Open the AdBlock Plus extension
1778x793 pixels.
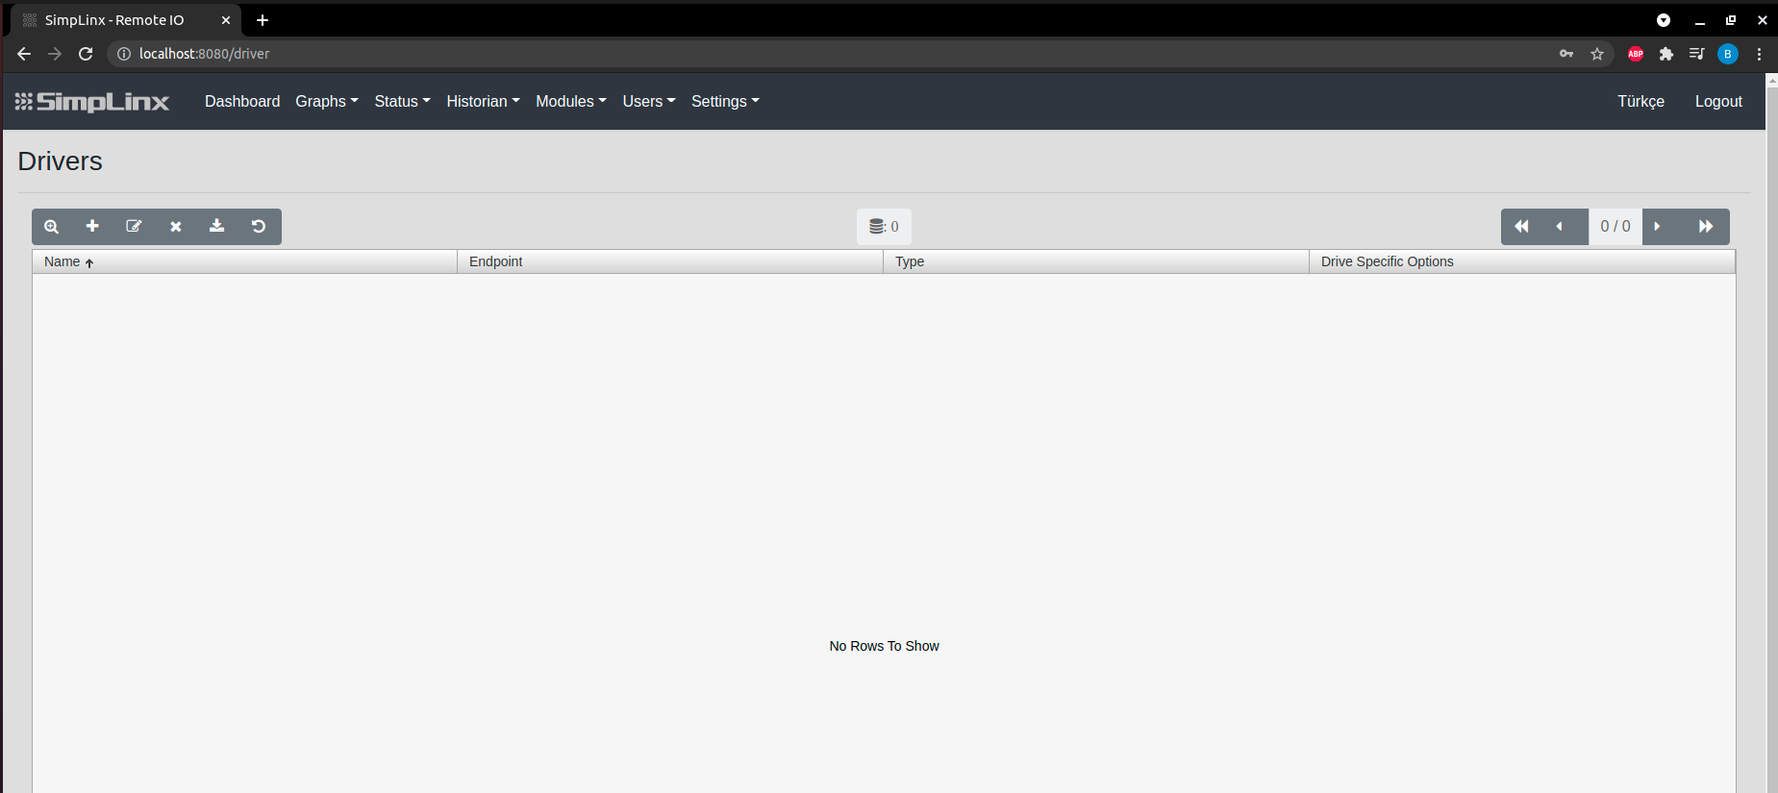tap(1636, 54)
